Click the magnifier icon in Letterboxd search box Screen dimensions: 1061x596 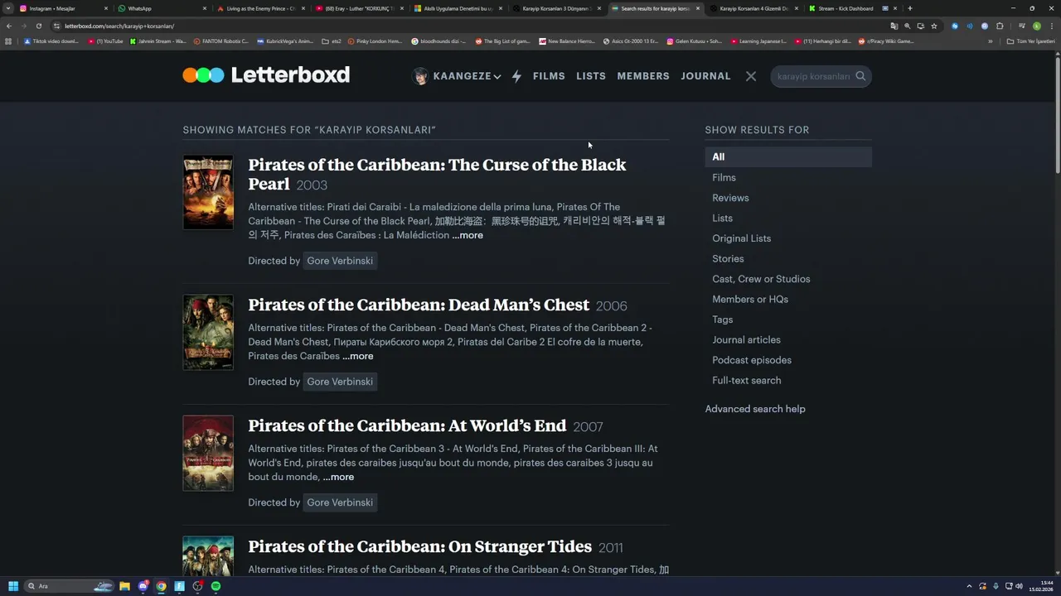click(860, 76)
